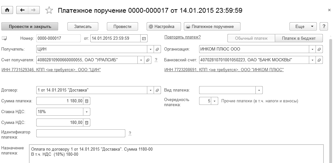Viewport: 334px width, 163px height.
Task: Expand the Ставка НДС dropdown
Action: tap(87, 112)
